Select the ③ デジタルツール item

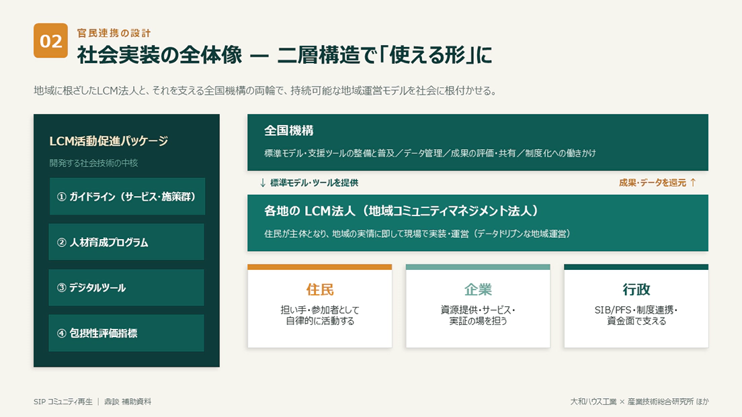click(x=126, y=287)
